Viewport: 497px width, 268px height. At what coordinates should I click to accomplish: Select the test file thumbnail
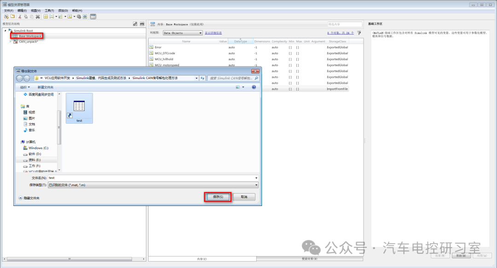(x=79, y=108)
